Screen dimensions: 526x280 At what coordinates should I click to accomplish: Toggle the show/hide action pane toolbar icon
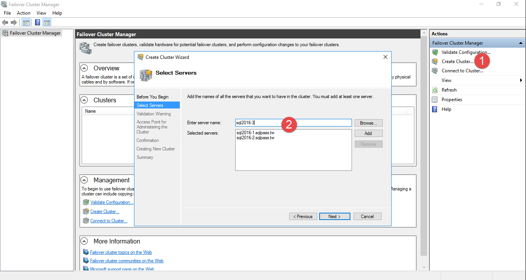(47, 23)
